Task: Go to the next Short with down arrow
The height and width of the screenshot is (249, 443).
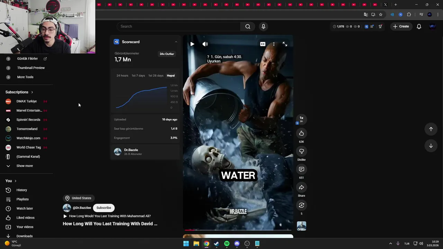Action: (x=431, y=146)
